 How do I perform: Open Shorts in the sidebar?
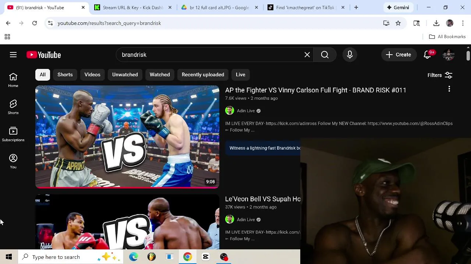click(13, 107)
